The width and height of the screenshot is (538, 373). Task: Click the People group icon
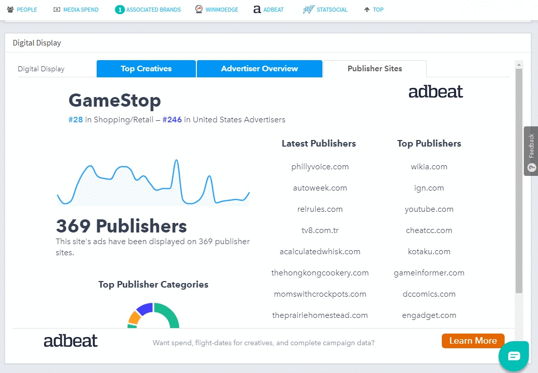point(10,10)
